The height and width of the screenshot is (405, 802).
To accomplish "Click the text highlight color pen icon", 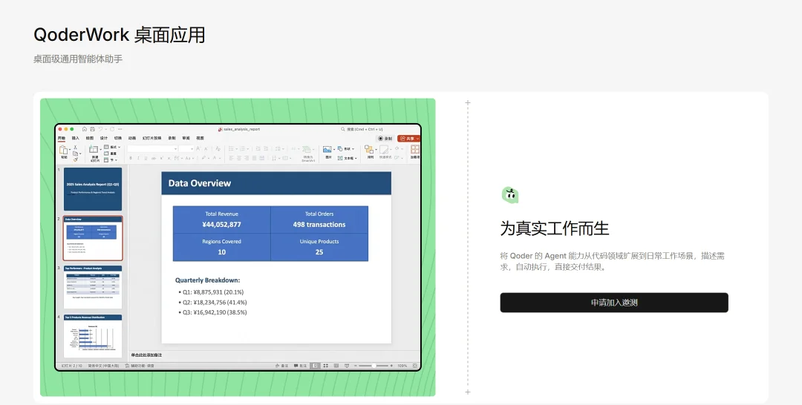I will [x=203, y=158].
